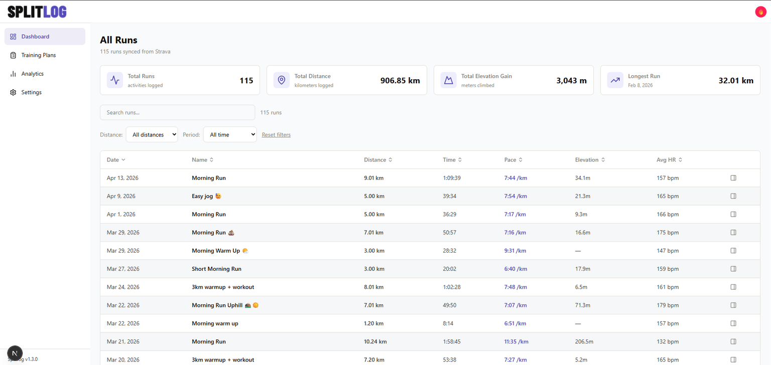Click the Reset filters link
Image resolution: width=771 pixels, height=365 pixels.
pyautogui.click(x=276, y=135)
